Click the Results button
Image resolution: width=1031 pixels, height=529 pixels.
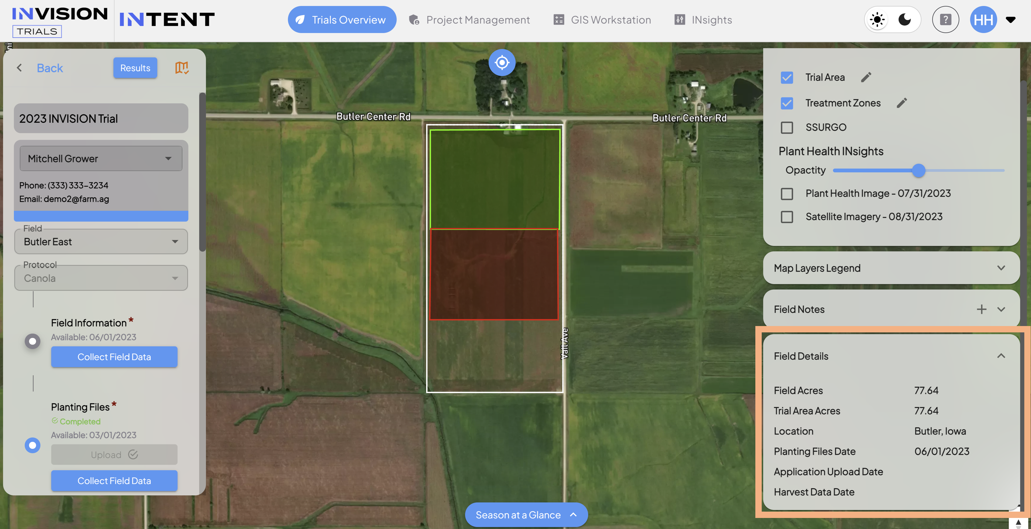[x=135, y=68]
